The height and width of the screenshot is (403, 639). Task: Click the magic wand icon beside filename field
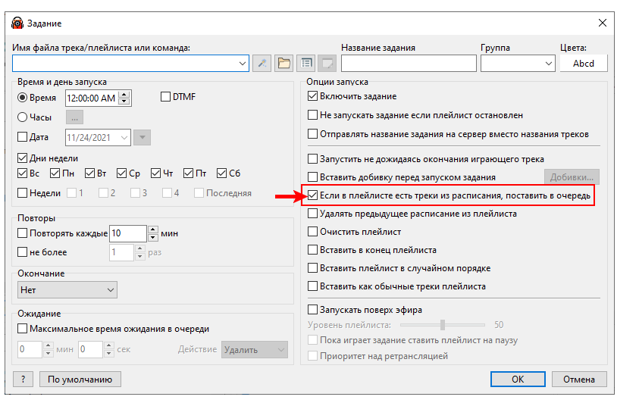point(262,63)
